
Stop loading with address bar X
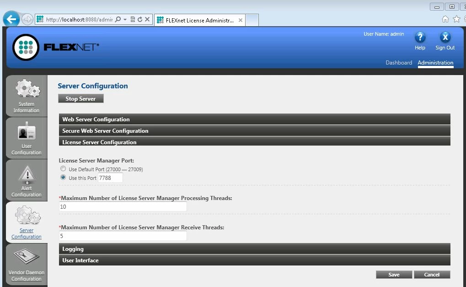coord(147,19)
